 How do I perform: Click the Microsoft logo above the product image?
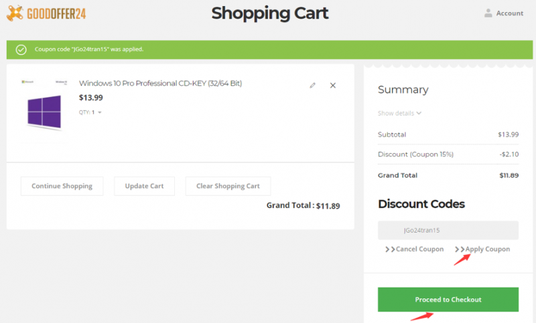29,82
